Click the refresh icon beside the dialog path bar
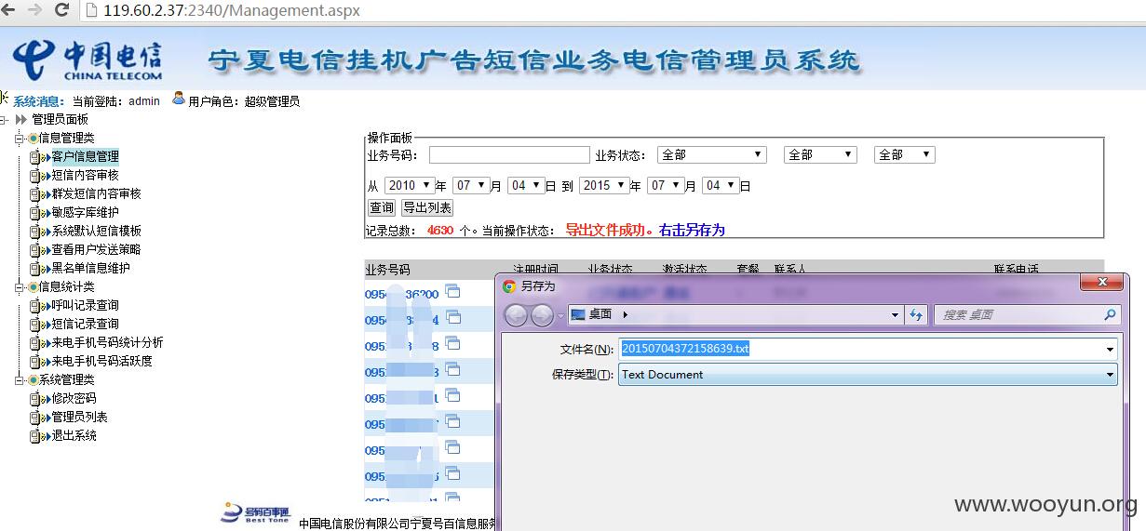The width and height of the screenshot is (1146, 531). tap(916, 314)
